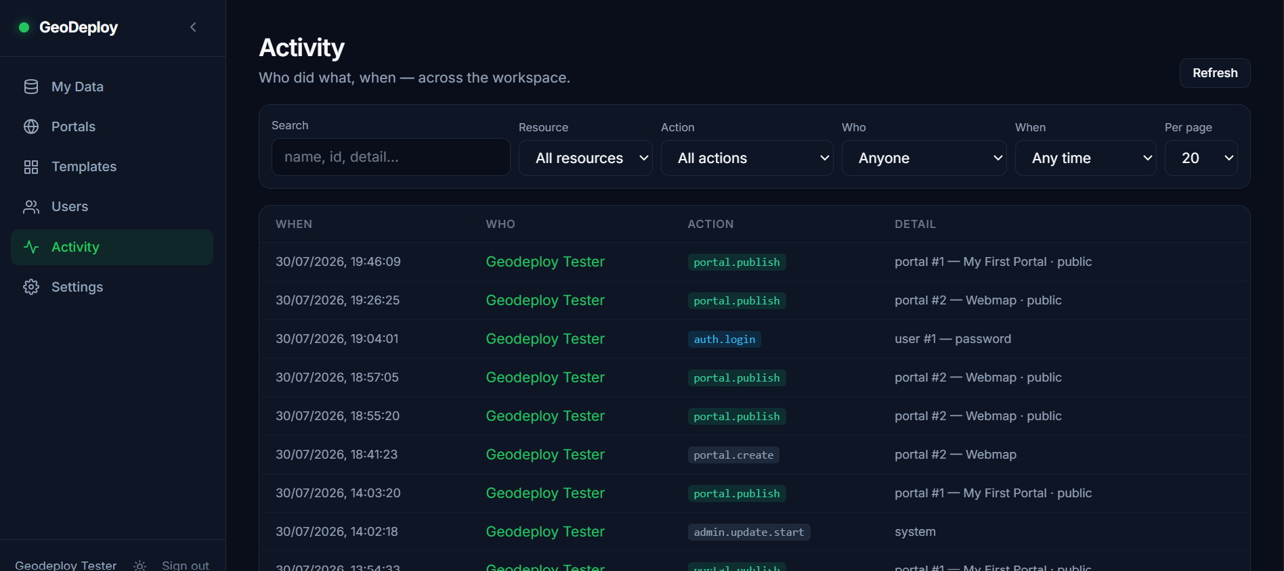
Task: Focus the search name, id, detail field
Action: click(x=391, y=157)
